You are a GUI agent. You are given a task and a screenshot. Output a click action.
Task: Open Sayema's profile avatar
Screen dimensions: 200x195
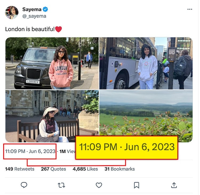coord(12,12)
